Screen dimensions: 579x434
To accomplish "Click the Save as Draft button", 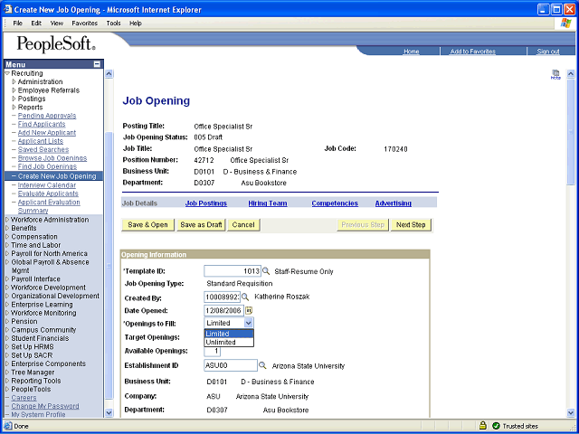I will click(x=201, y=225).
